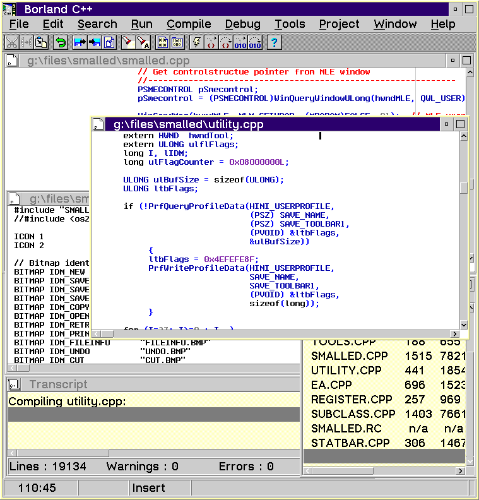Click the flashlight icon with letter A

pyautogui.click(x=143, y=42)
